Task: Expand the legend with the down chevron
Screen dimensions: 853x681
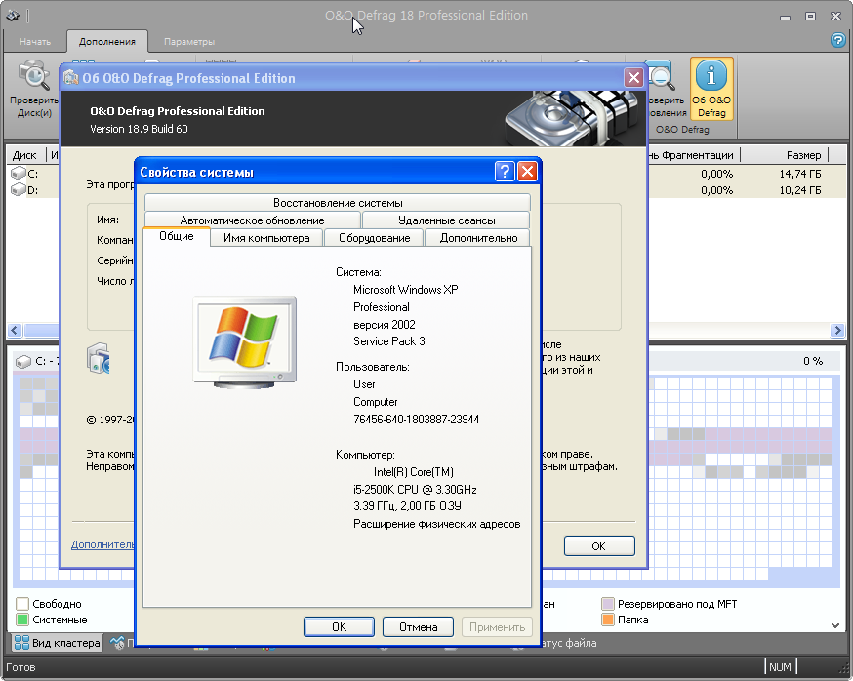Action: coord(835,625)
